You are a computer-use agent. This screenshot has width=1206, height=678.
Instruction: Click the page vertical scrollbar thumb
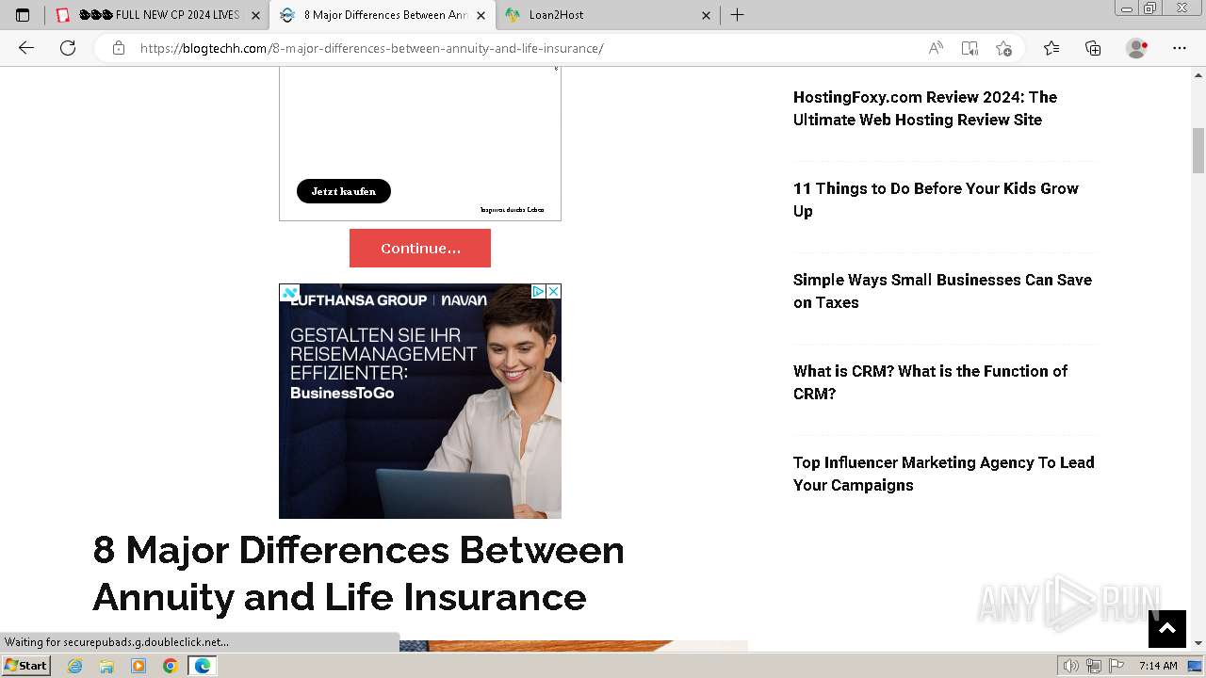click(x=1198, y=151)
